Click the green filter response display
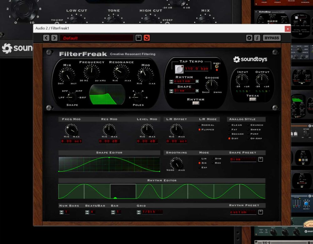This screenshot has width=313, height=244. pos(107,95)
